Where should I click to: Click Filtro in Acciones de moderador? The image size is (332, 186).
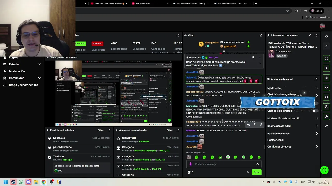pos(169,130)
